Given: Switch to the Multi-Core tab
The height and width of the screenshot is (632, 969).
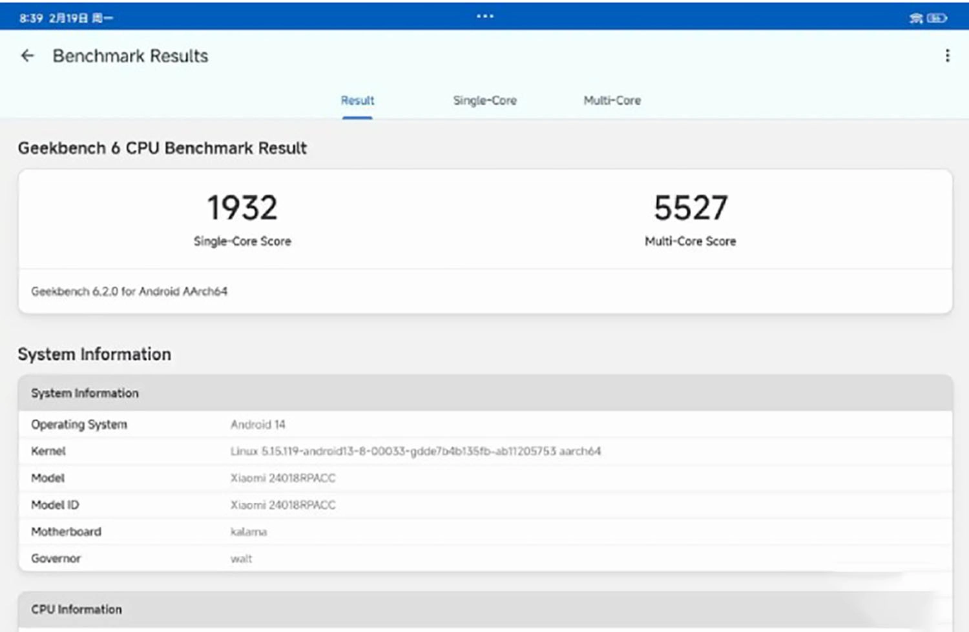Looking at the screenshot, I should [x=612, y=101].
